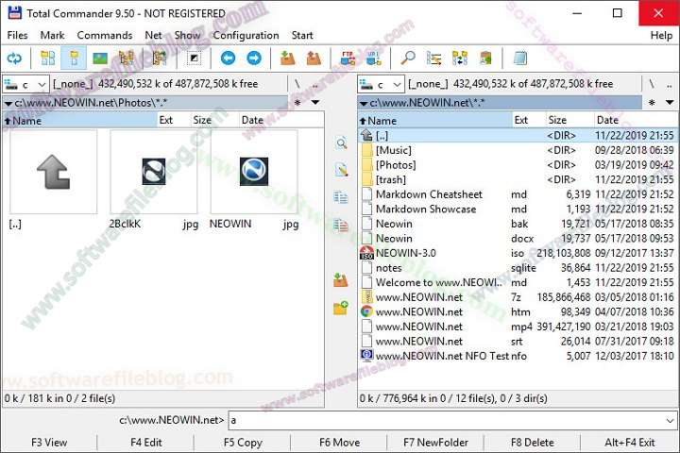This screenshot has width=680, height=453.
Task: Open the Commands menu
Action: pyautogui.click(x=104, y=35)
